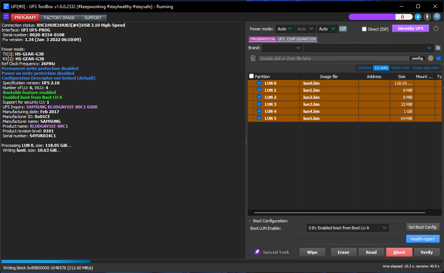Image resolution: width=444 pixels, height=273 pixels.
Task: Click the brown round badge next to config
Action: coord(430,58)
